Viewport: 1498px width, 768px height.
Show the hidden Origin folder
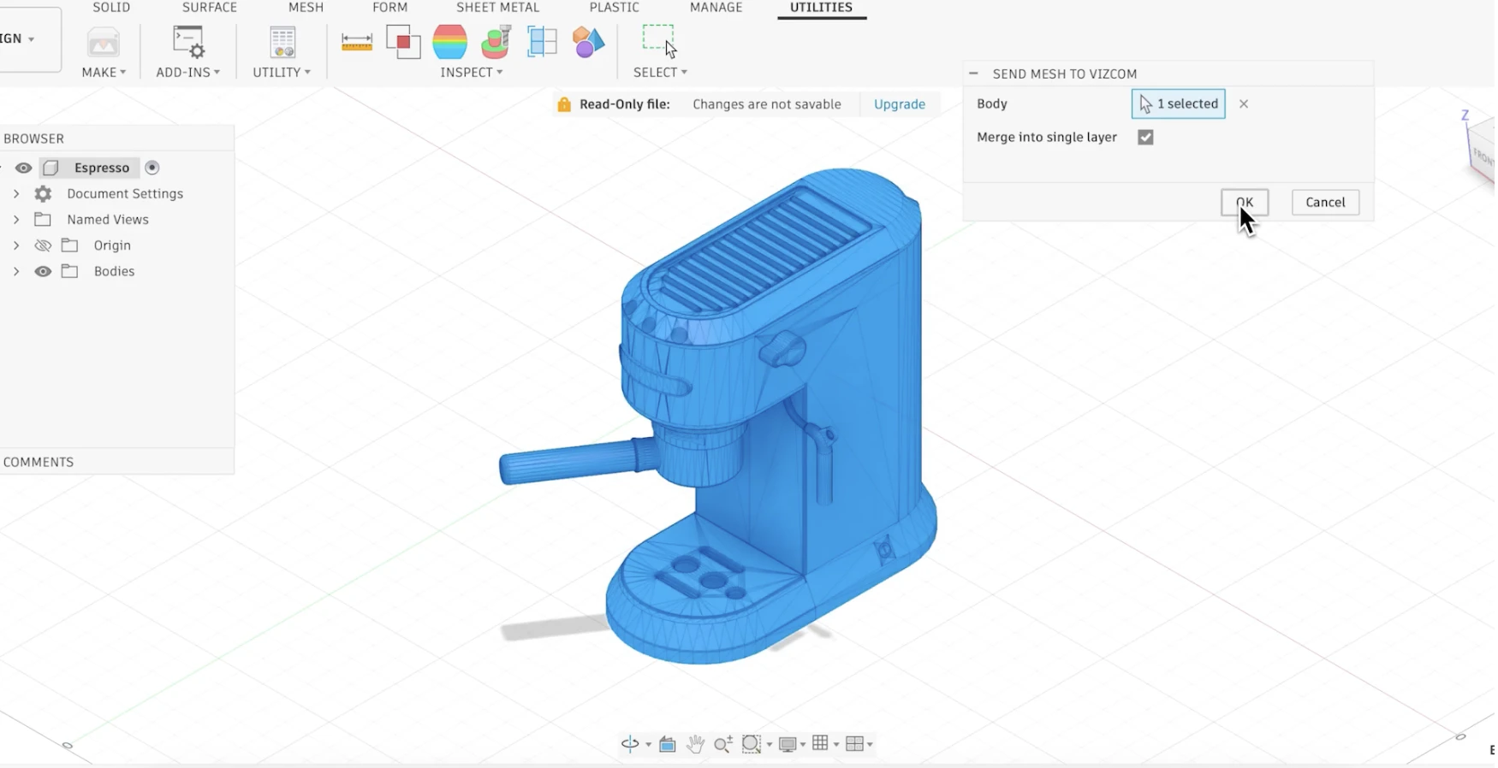tap(43, 245)
